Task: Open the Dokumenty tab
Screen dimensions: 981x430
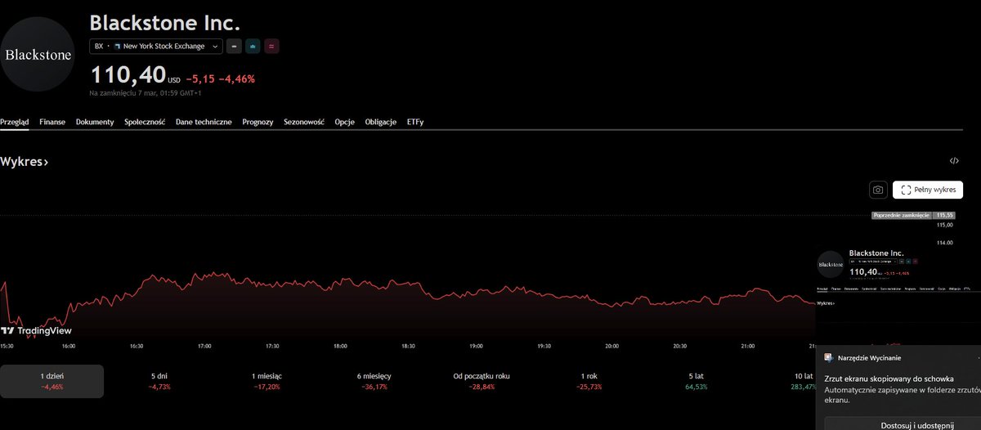Action: 95,122
